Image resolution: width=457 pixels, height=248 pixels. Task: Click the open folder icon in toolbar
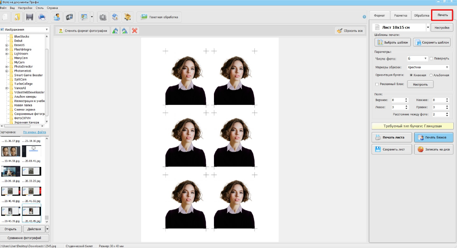[x=17, y=17]
